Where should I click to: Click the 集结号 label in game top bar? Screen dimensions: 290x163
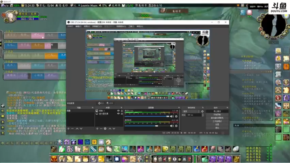(x=142, y=5)
